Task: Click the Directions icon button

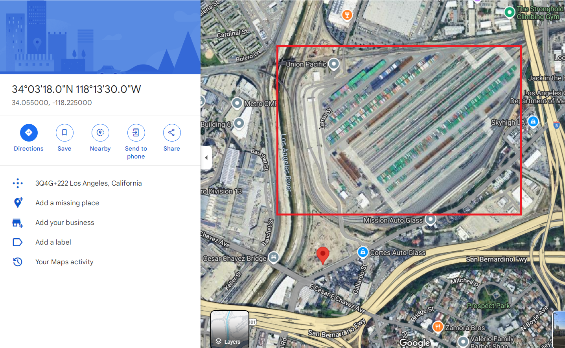Action: 29,133
